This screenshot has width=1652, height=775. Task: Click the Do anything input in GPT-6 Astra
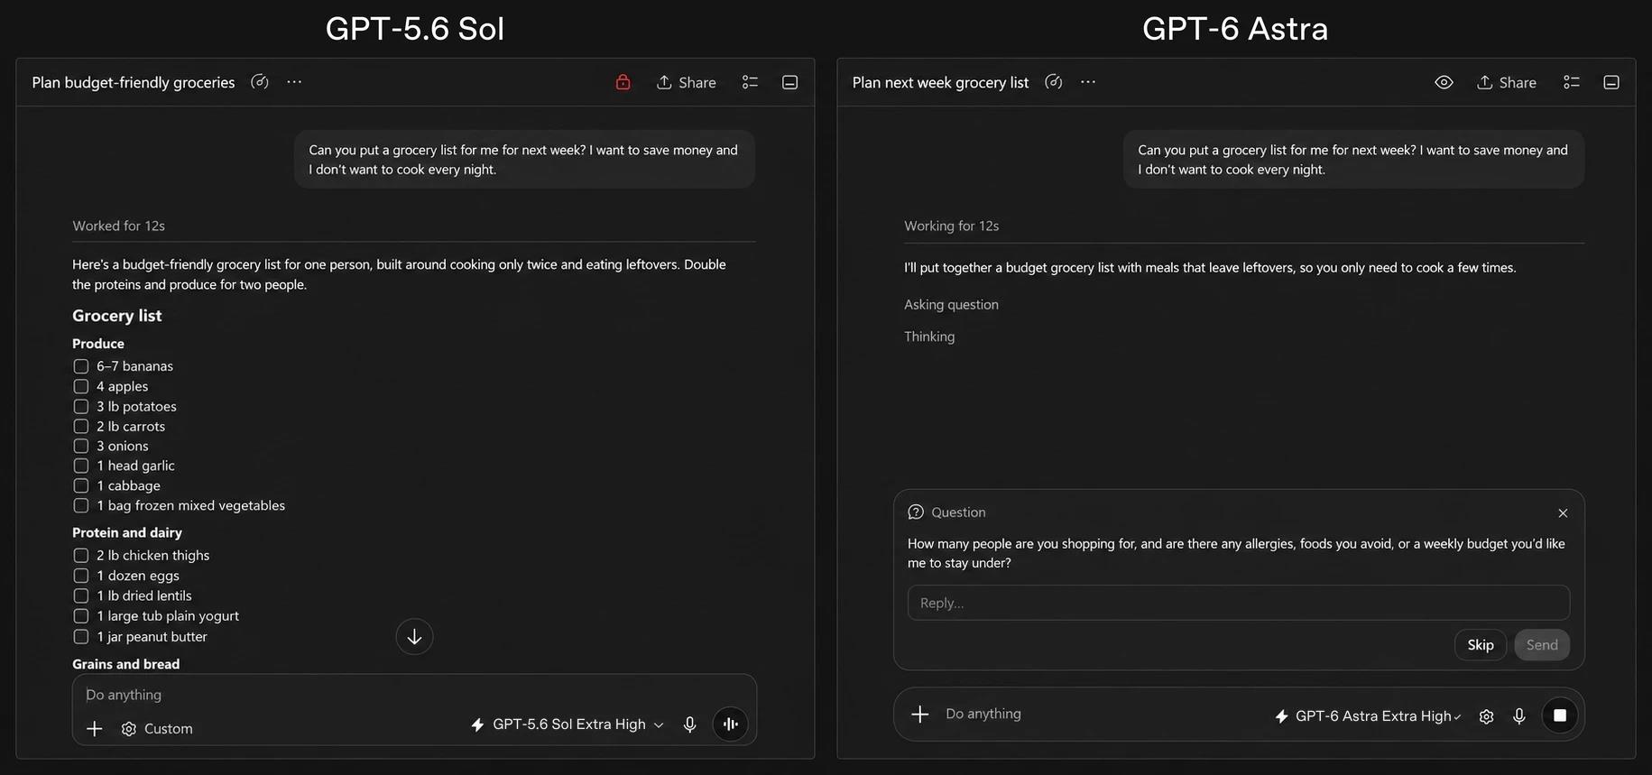tap(983, 714)
